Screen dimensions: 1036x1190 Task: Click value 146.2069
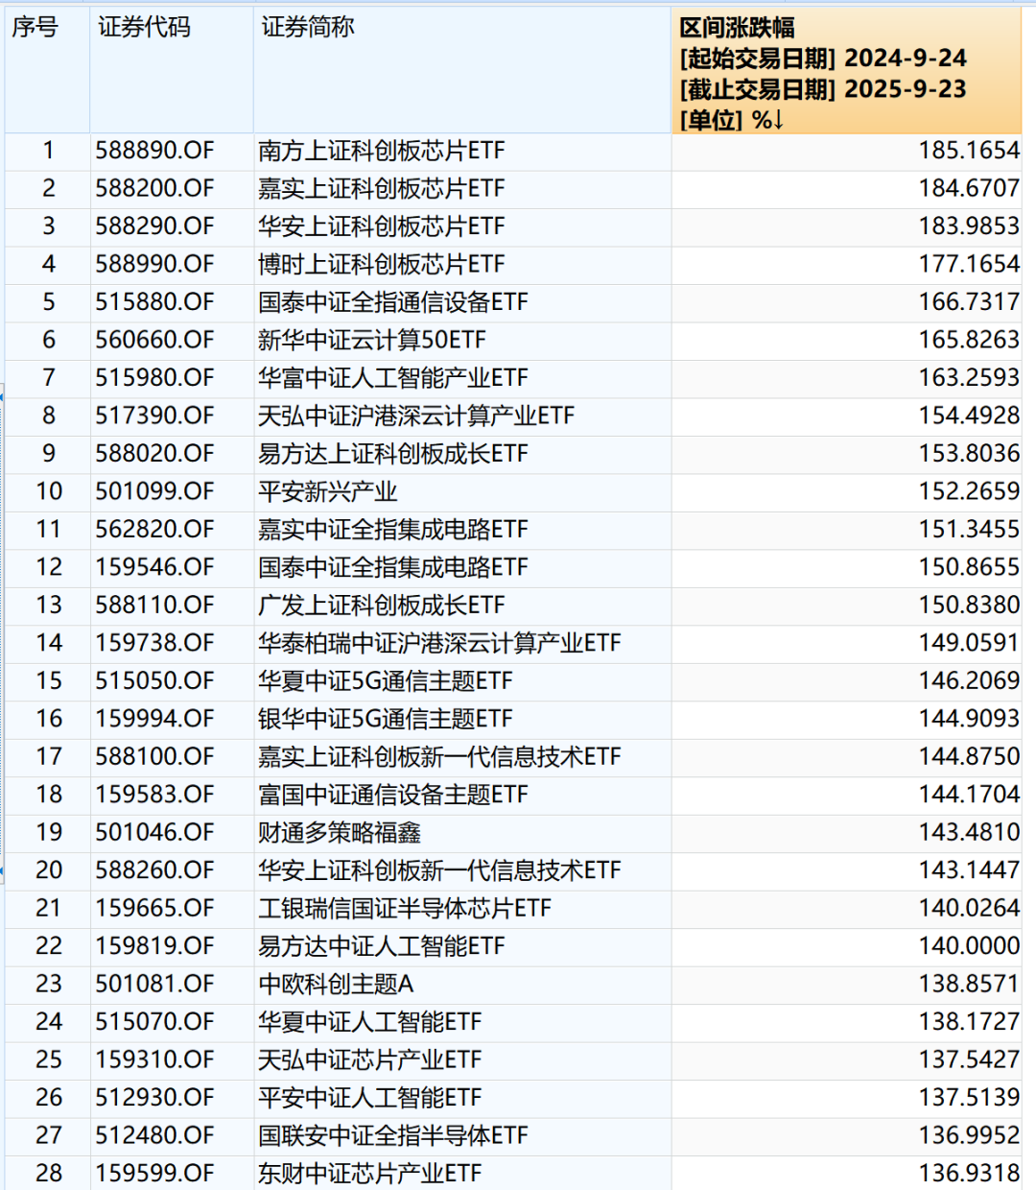click(x=969, y=681)
